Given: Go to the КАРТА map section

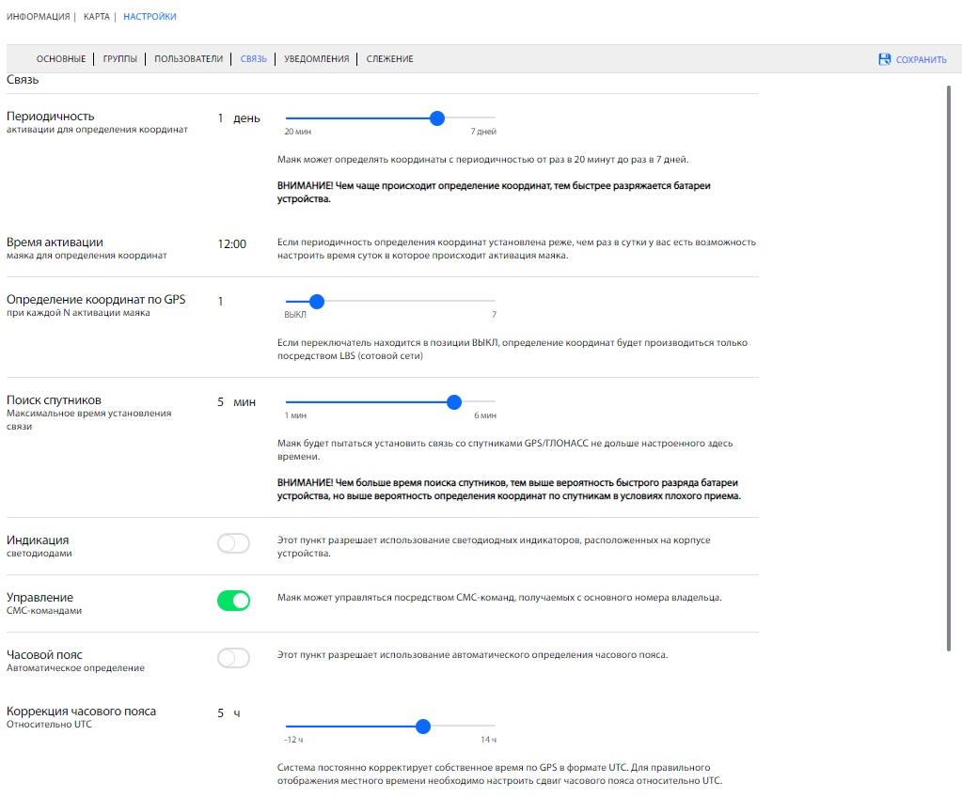Looking at the screenshot, I should [x=96, y=17].
